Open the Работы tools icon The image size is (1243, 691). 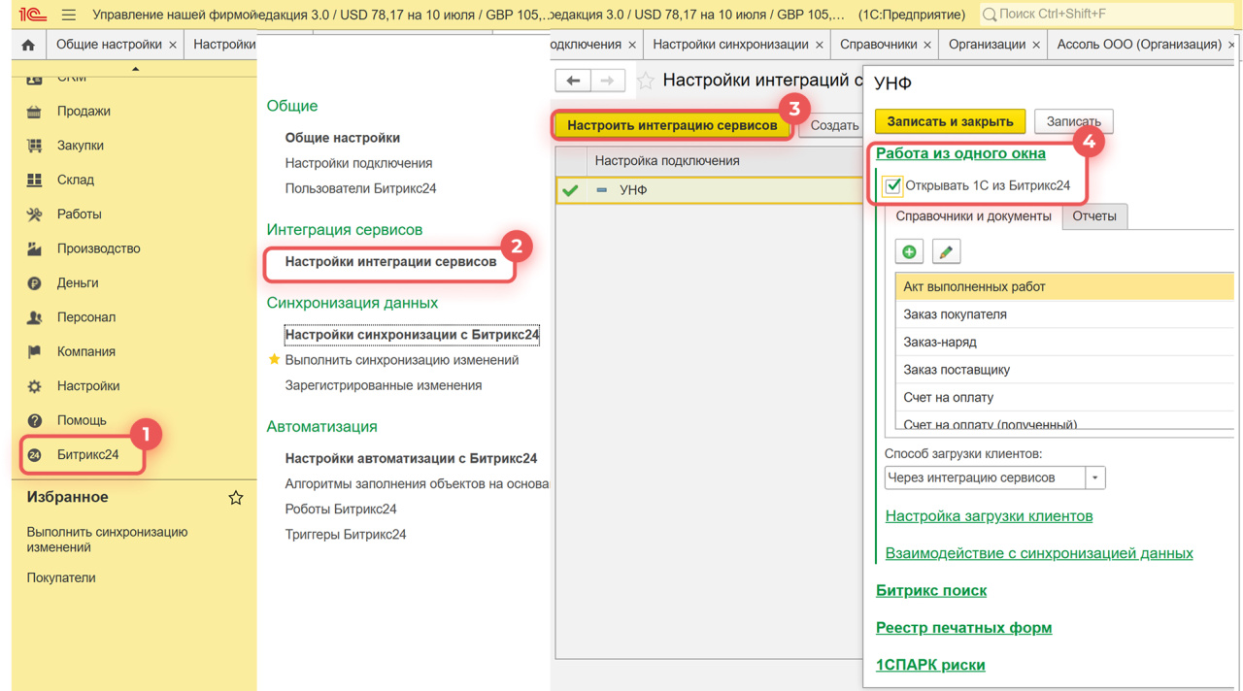[35, 214]
